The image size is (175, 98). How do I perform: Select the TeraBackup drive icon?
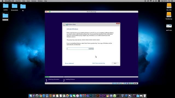pos(169,16)
